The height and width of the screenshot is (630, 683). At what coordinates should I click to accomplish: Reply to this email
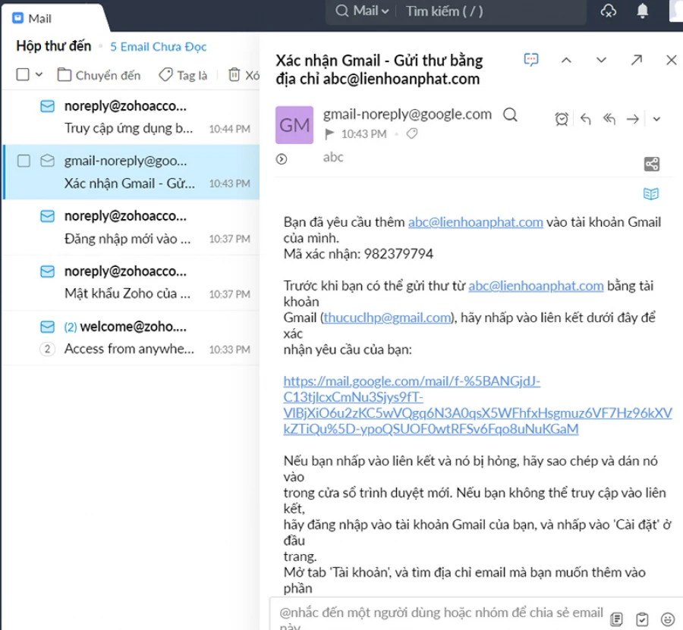point(585,119)
